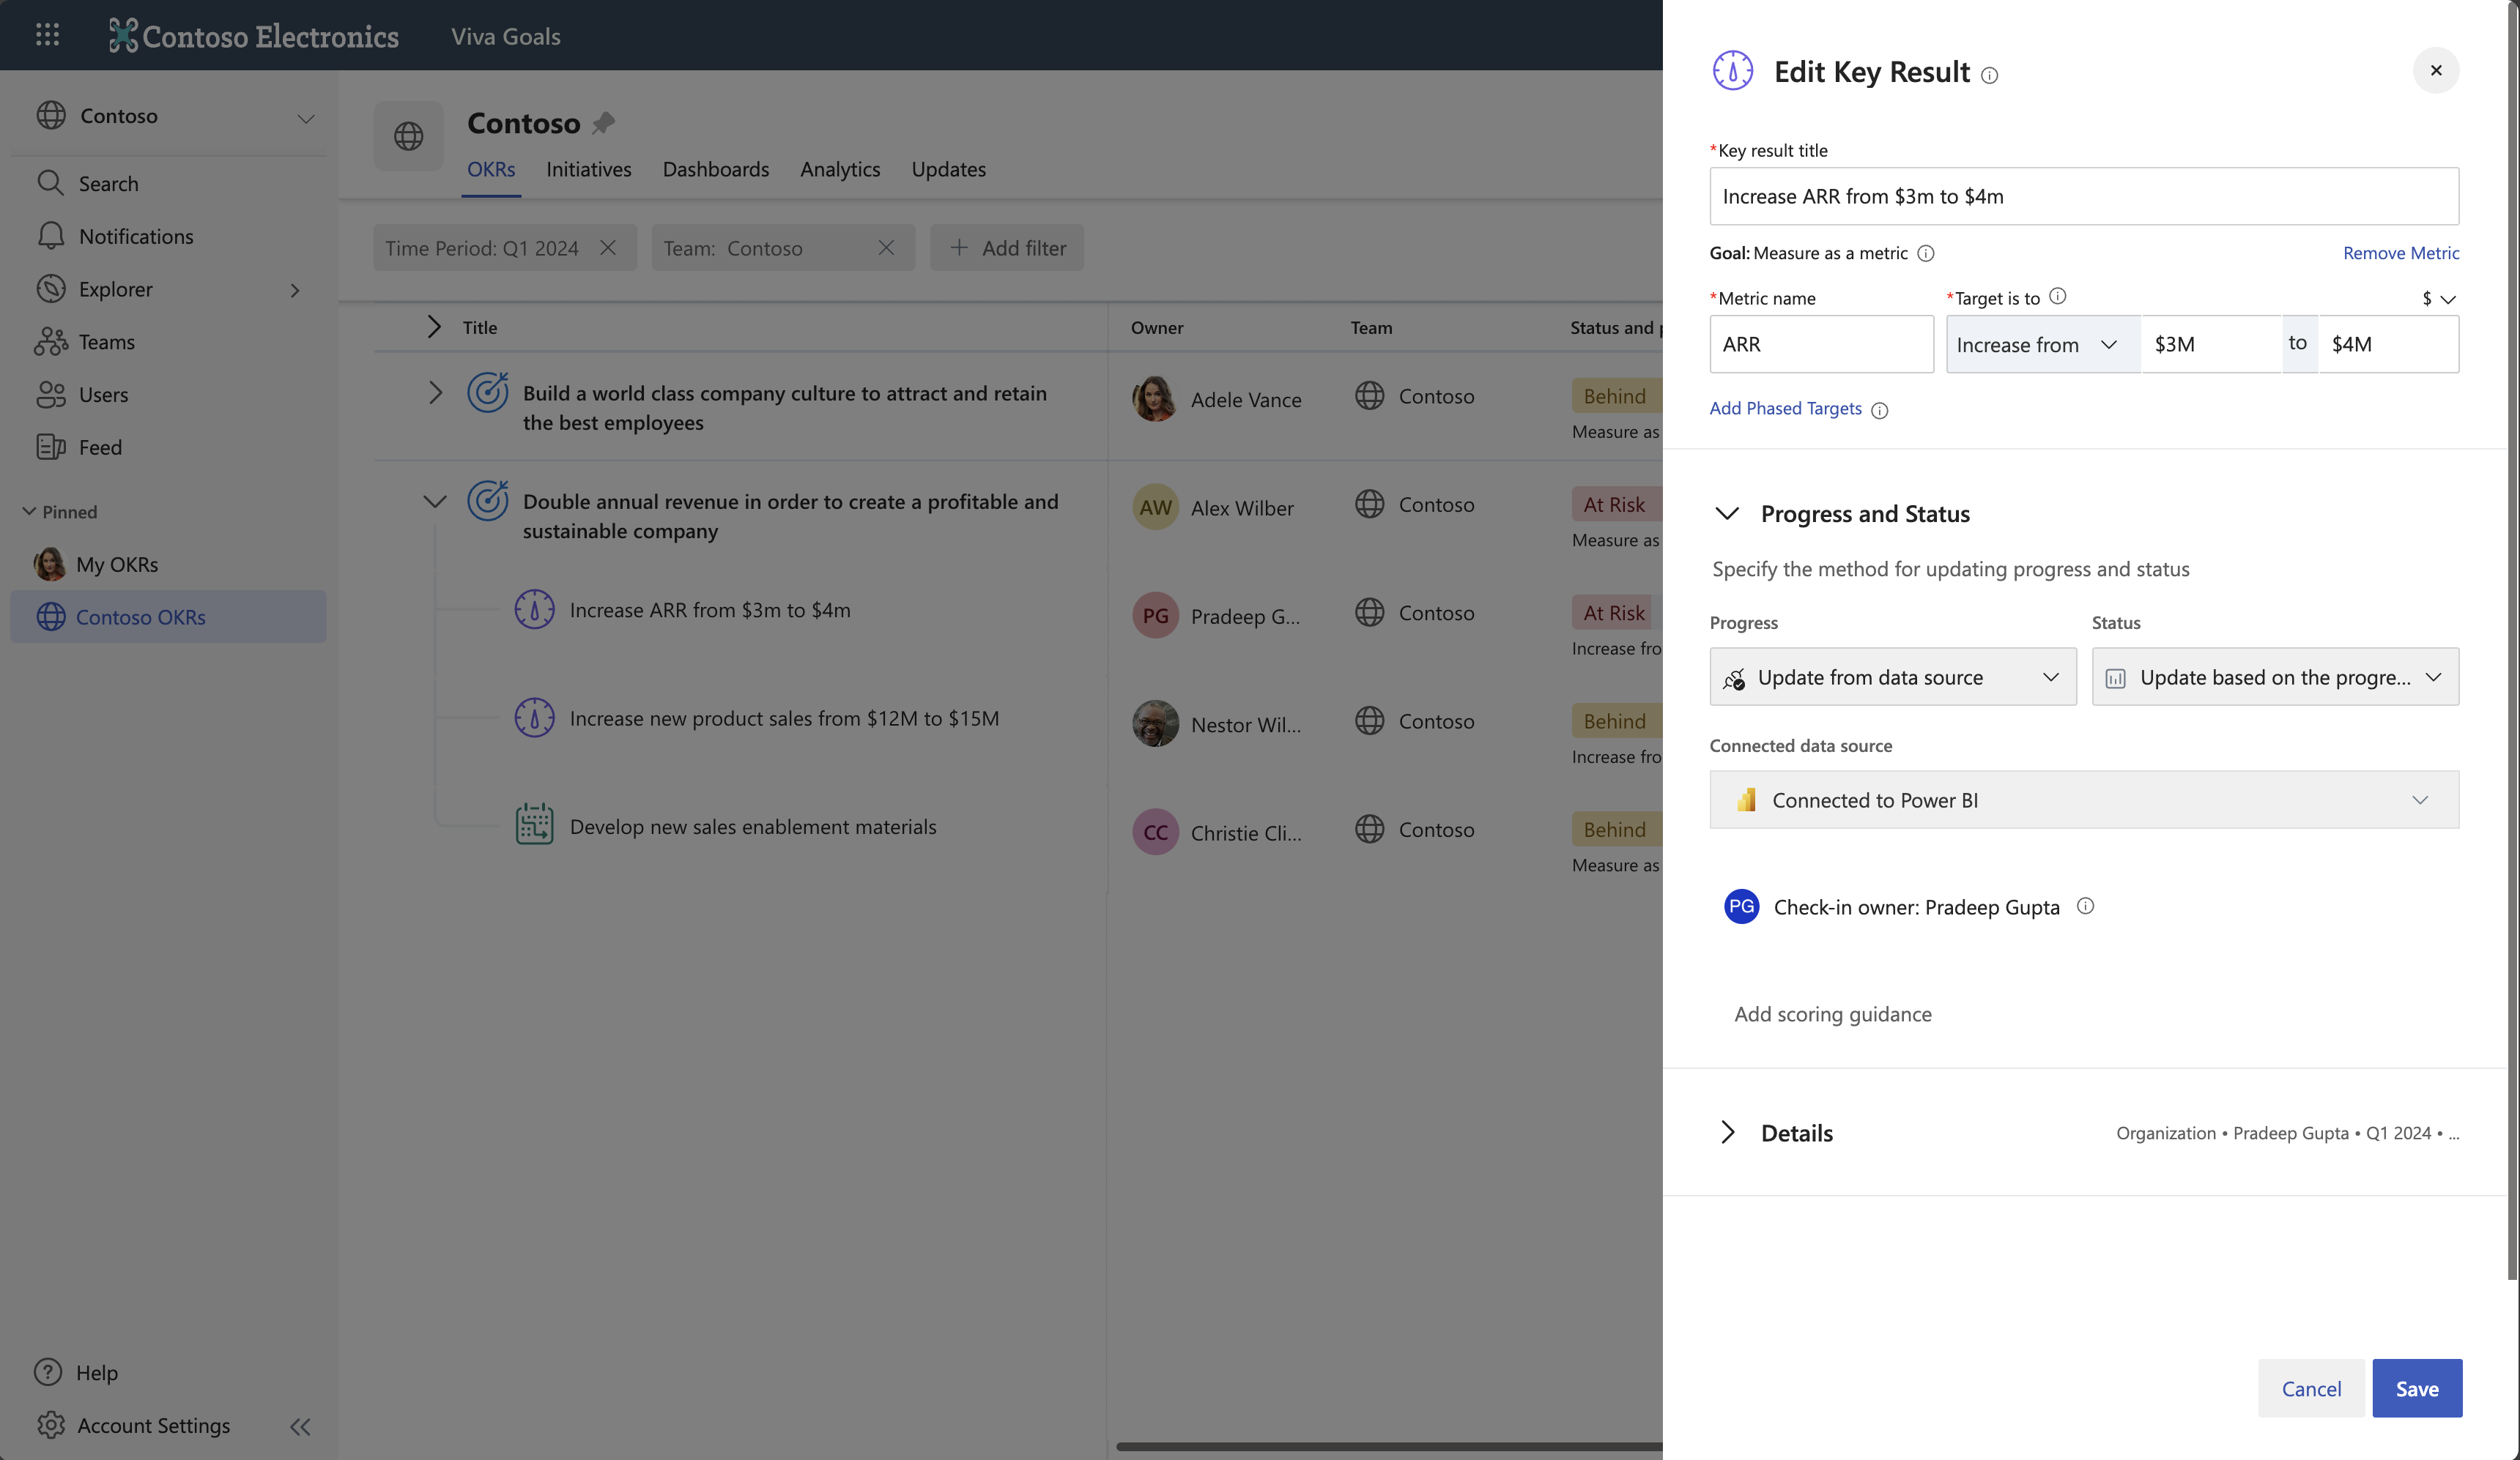
Task: Click info icon next to Add Phased Targets
Action: click(x=1879, y=411)
